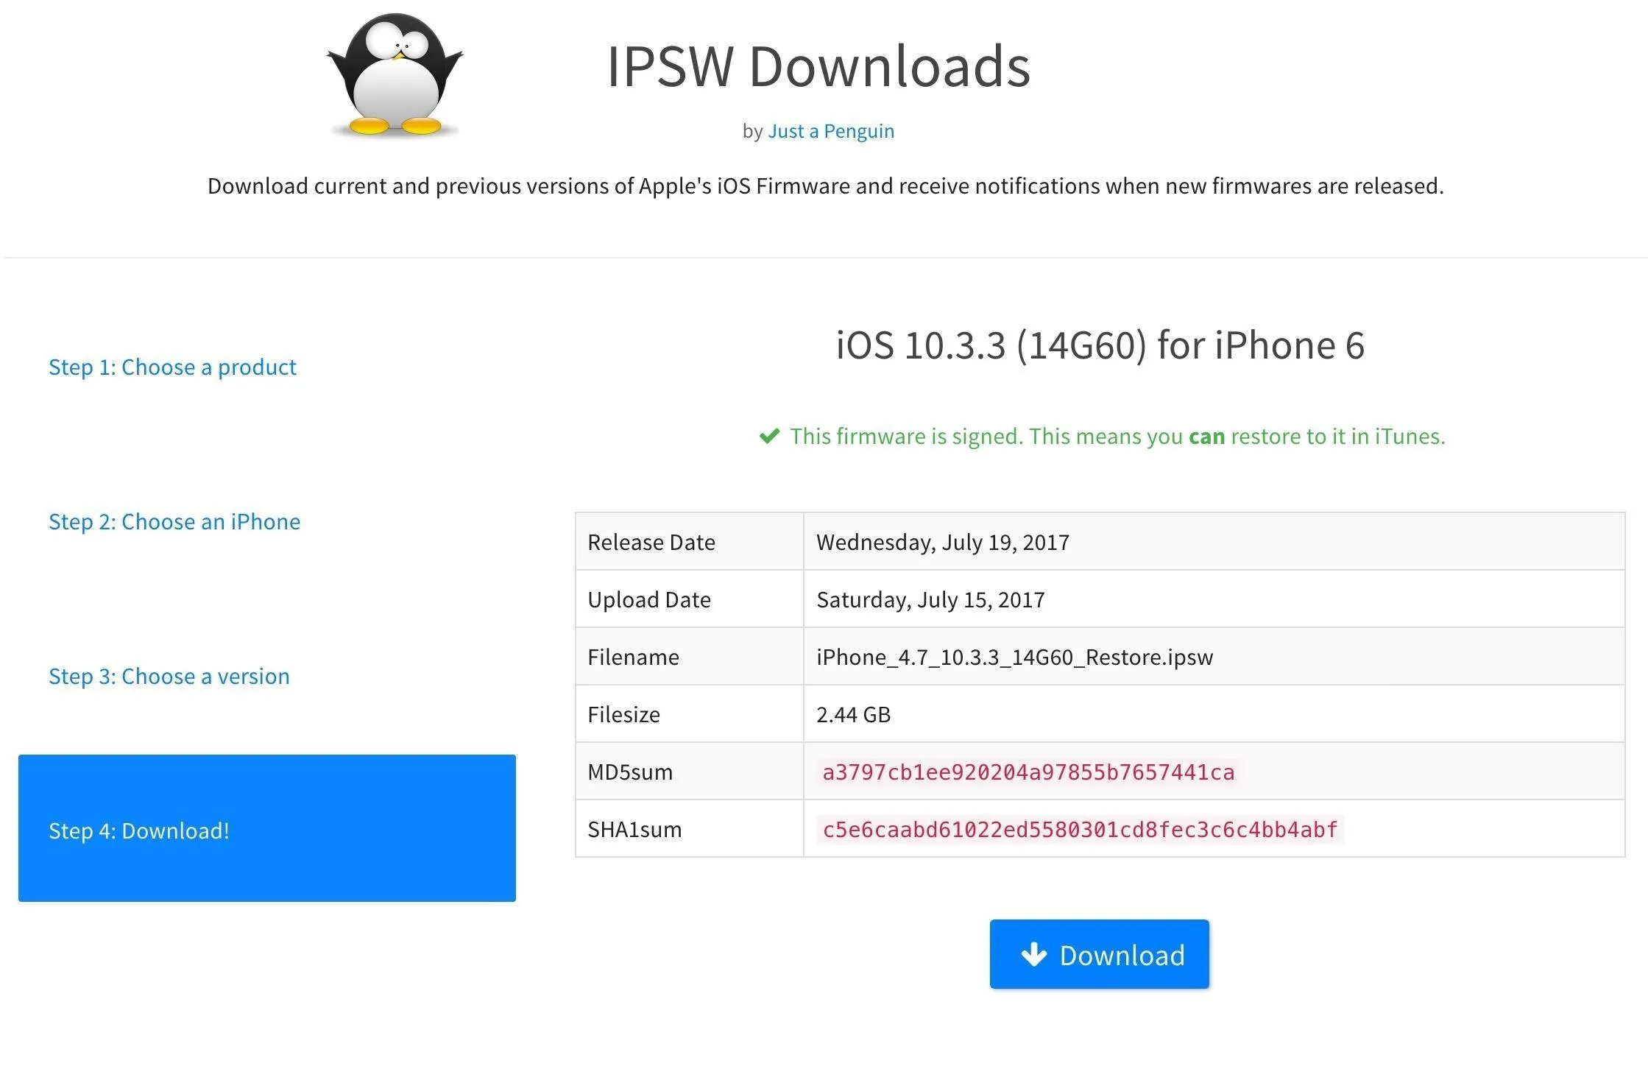Click the Release Date label cell
This screenshot has height=1083, width=1648.
[x=690, y=542]
